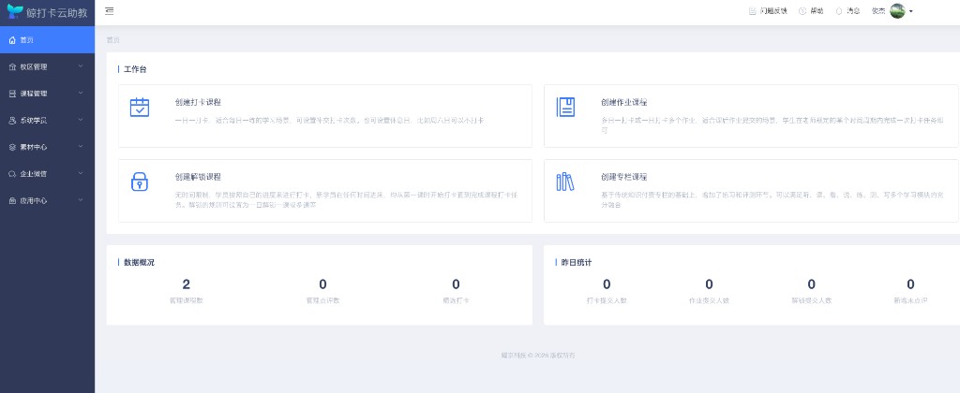Image resolution: width=960 pixels, height=393 pixels.
Task: Expand the 应用中心 submenu chevron
Action: [81, 200]
